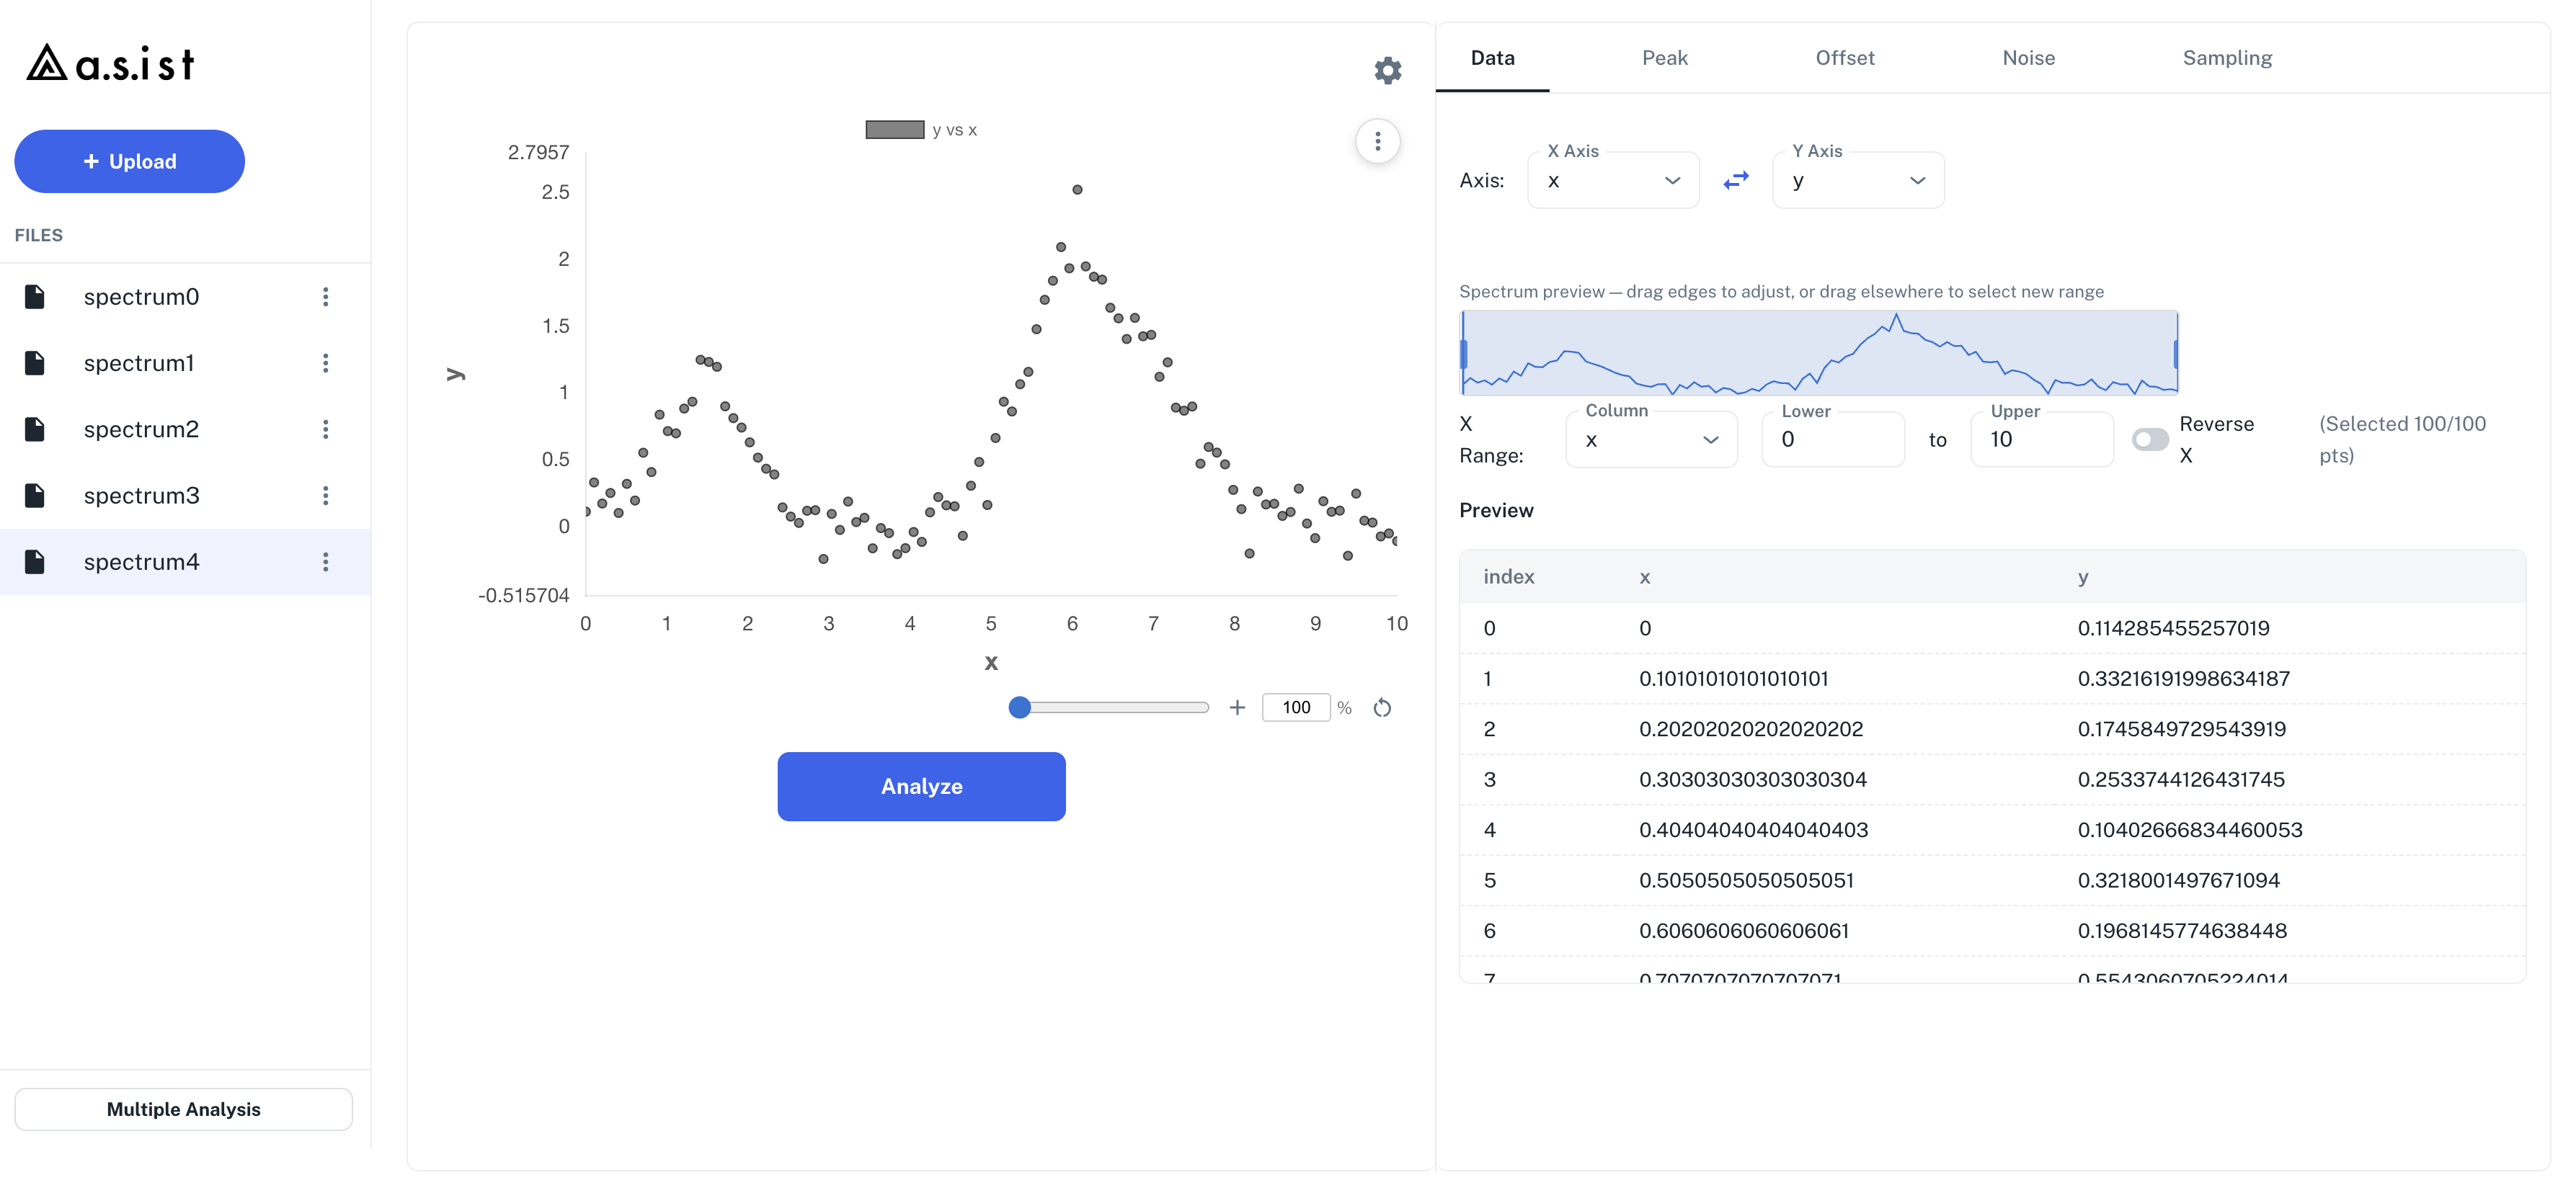
Task: Click the plus icon beside the zoom slider
Action: 1237,707
